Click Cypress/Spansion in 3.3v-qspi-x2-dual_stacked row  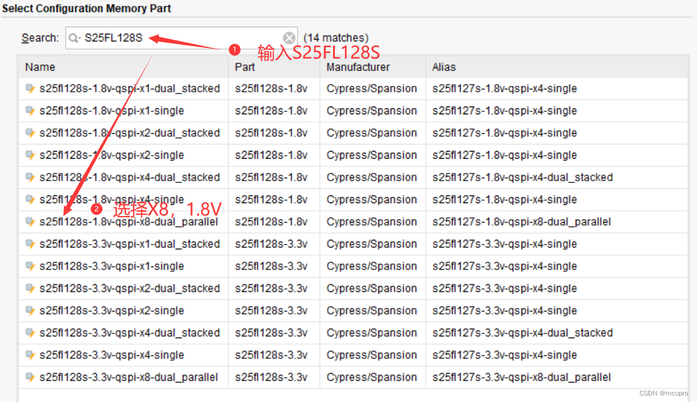click(x=372, y=288)
